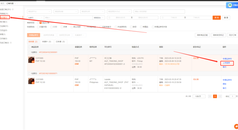Click the orange 查询 search button
The image size is (238, 130).
(x=216, y=18)
